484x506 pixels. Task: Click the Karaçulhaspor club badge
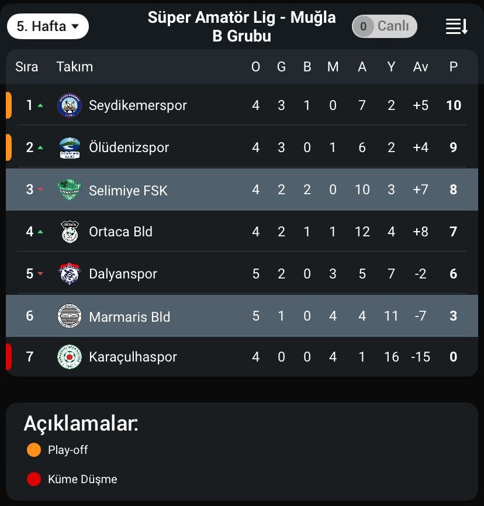[x=70, y=357]
